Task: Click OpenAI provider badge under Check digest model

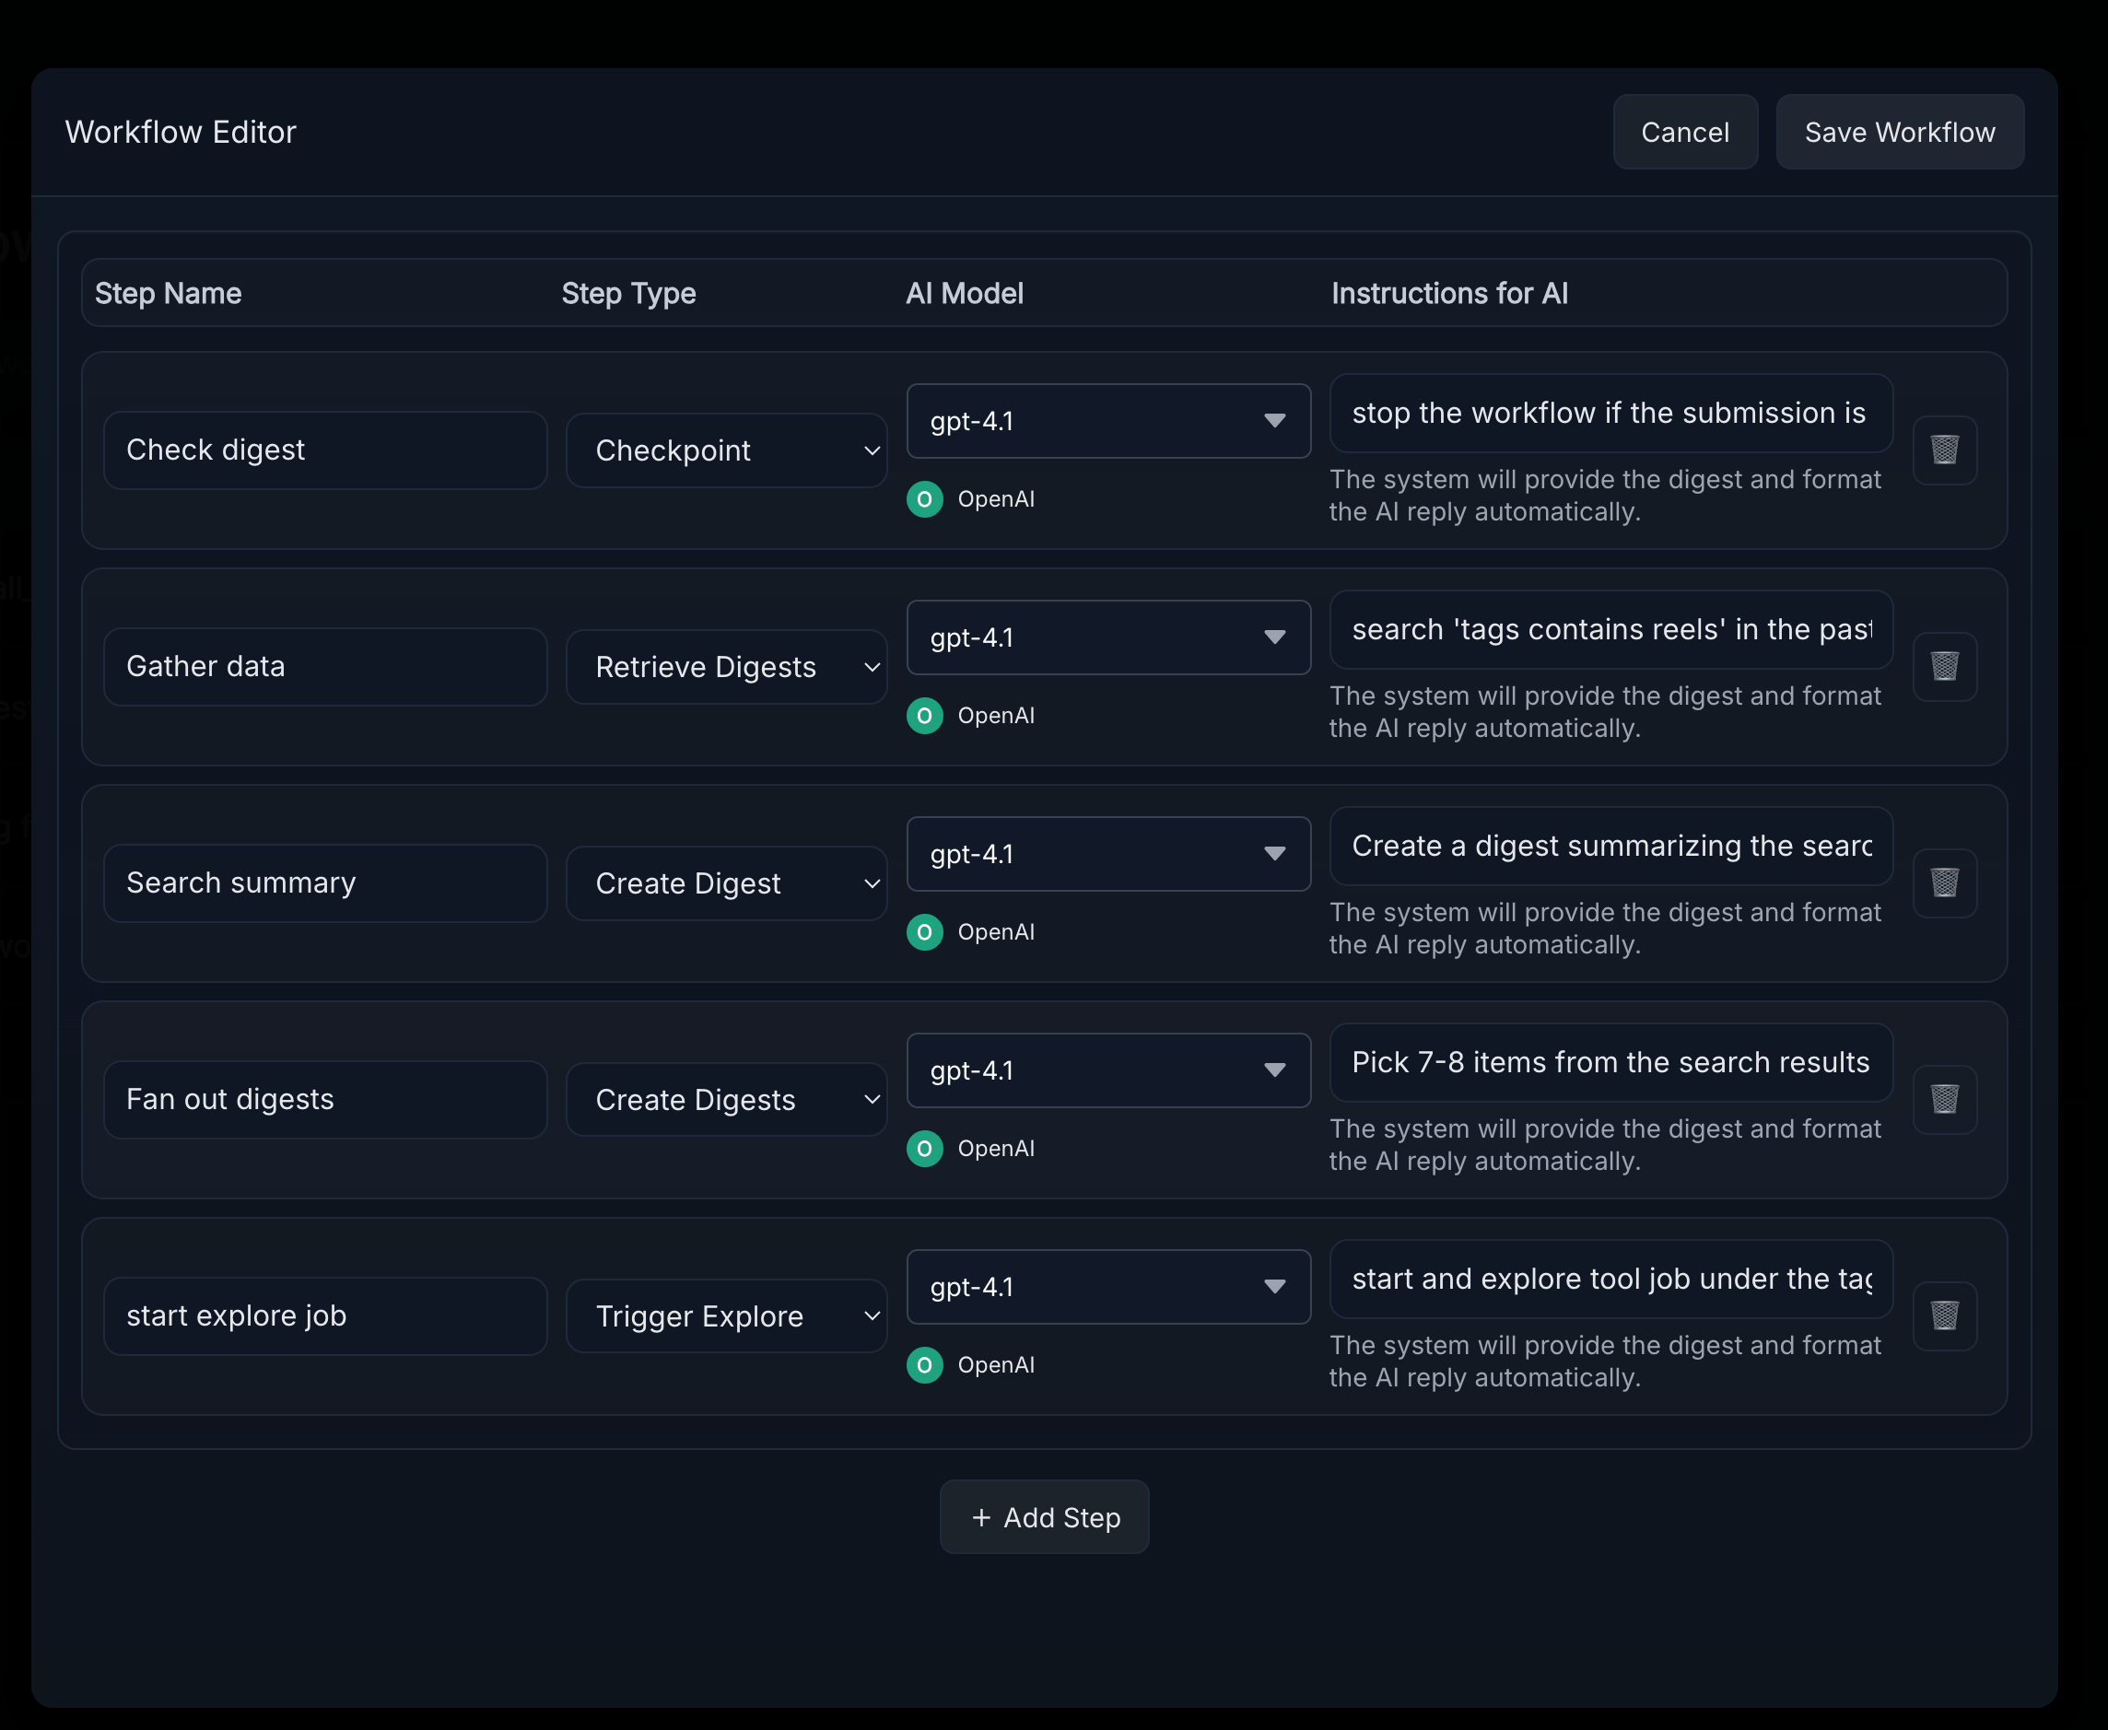Action: tap(925, 498)
